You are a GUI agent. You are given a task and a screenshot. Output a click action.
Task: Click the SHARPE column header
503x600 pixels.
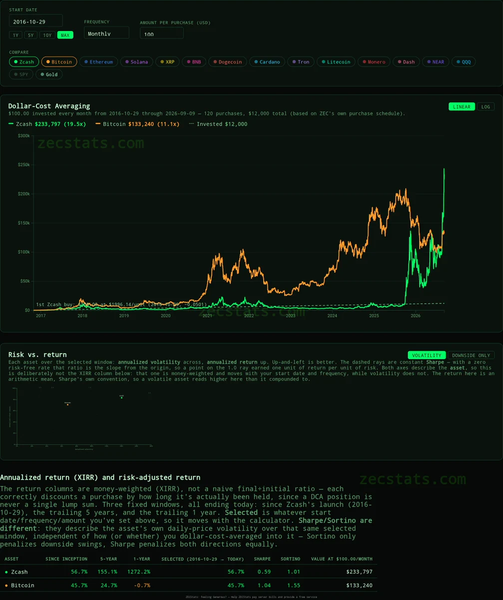click(262, 559)
